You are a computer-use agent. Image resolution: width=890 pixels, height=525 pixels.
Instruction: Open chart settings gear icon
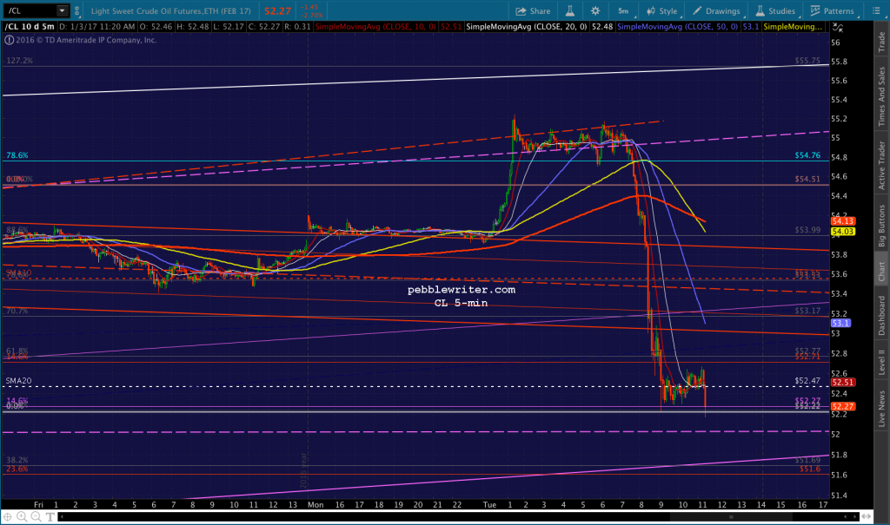[x=594, y=10]
